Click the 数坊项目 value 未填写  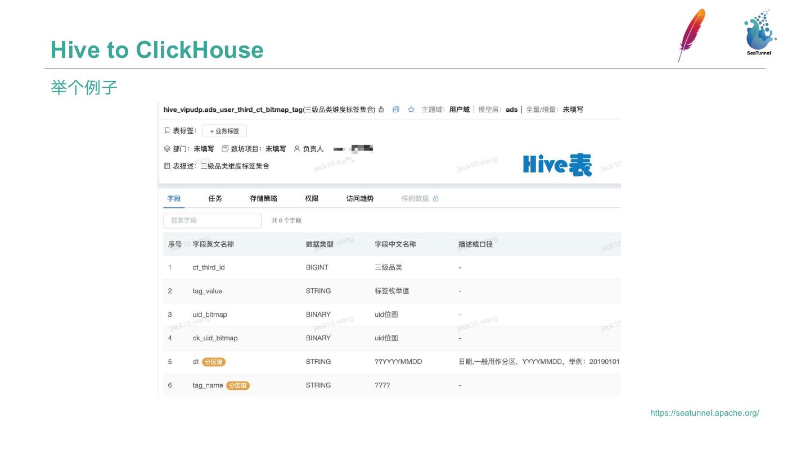[x=276, y=149]
